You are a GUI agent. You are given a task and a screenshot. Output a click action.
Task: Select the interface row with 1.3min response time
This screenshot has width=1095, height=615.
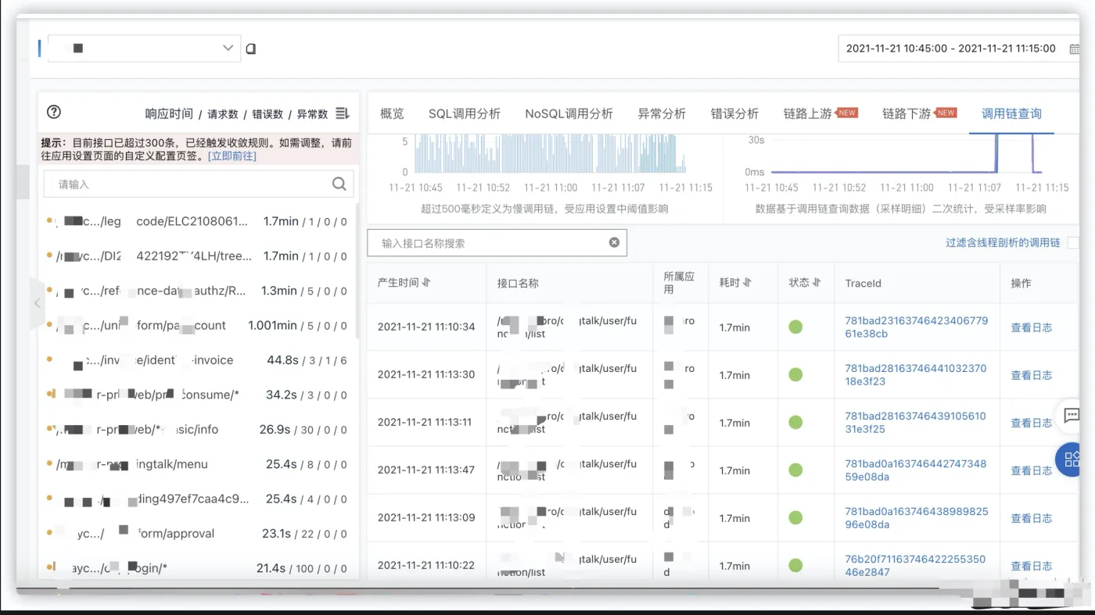pyautogui.click(x=198, y=291)
